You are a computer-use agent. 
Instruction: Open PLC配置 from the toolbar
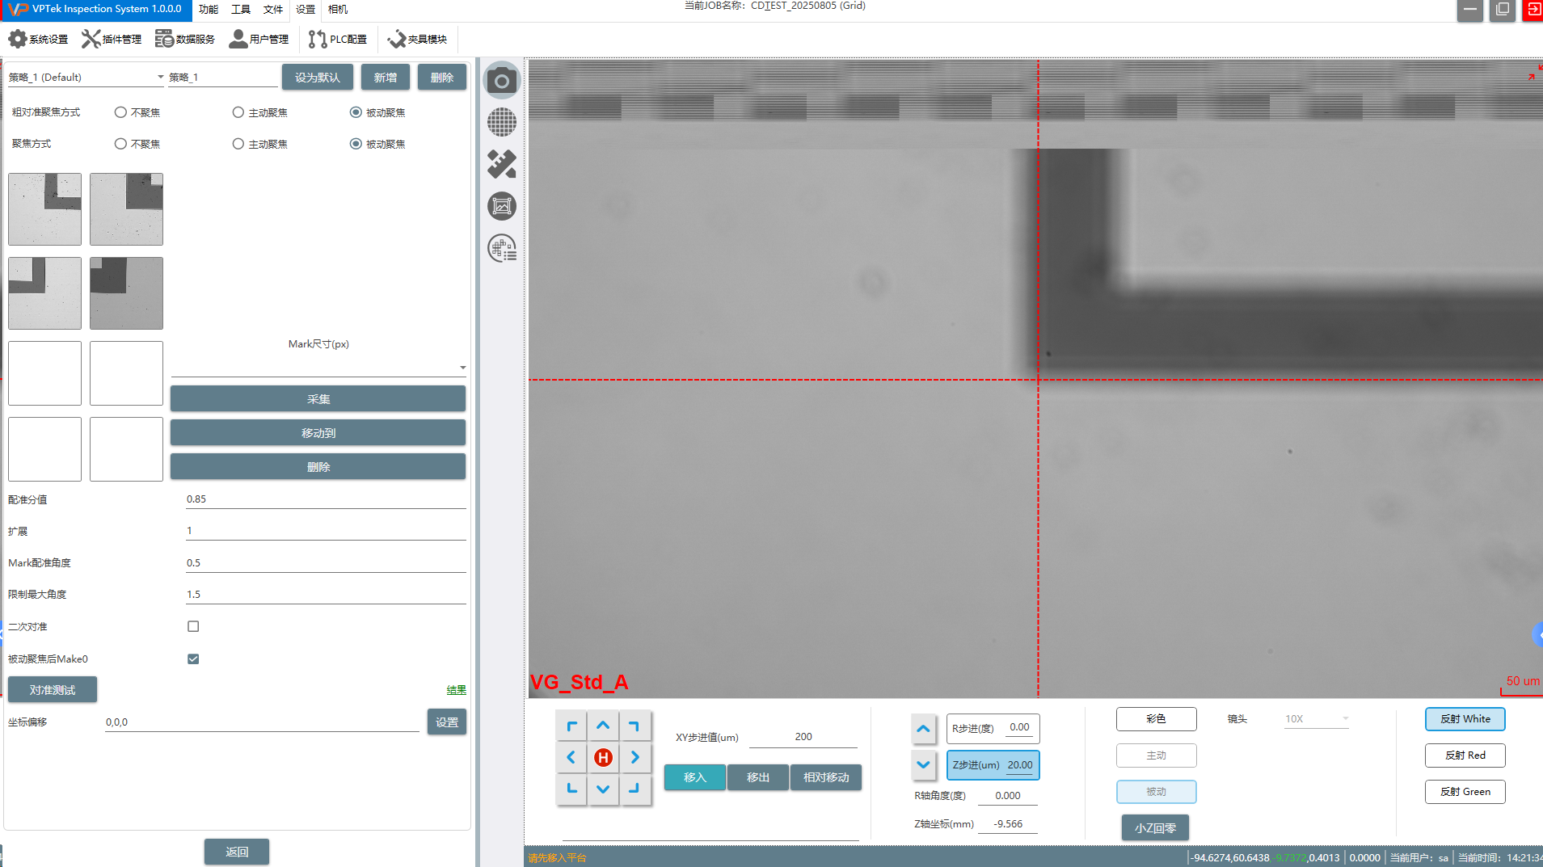[x=338, y=39]
